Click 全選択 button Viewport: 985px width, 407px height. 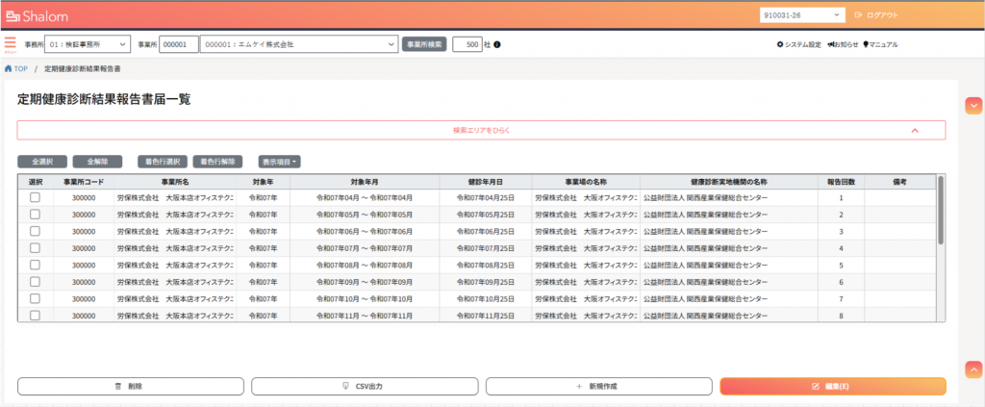41,162
